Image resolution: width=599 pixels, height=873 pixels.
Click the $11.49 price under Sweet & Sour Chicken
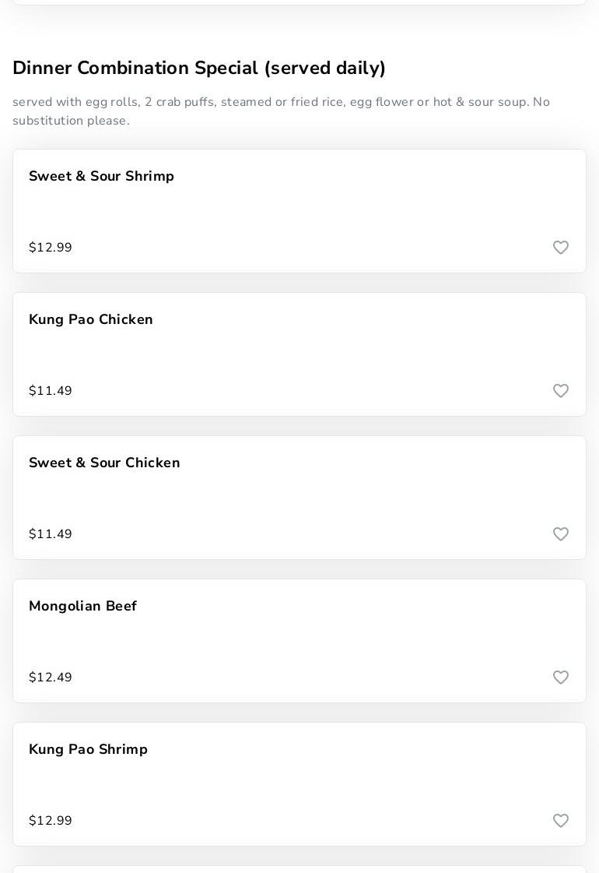(x=51, y=534)
